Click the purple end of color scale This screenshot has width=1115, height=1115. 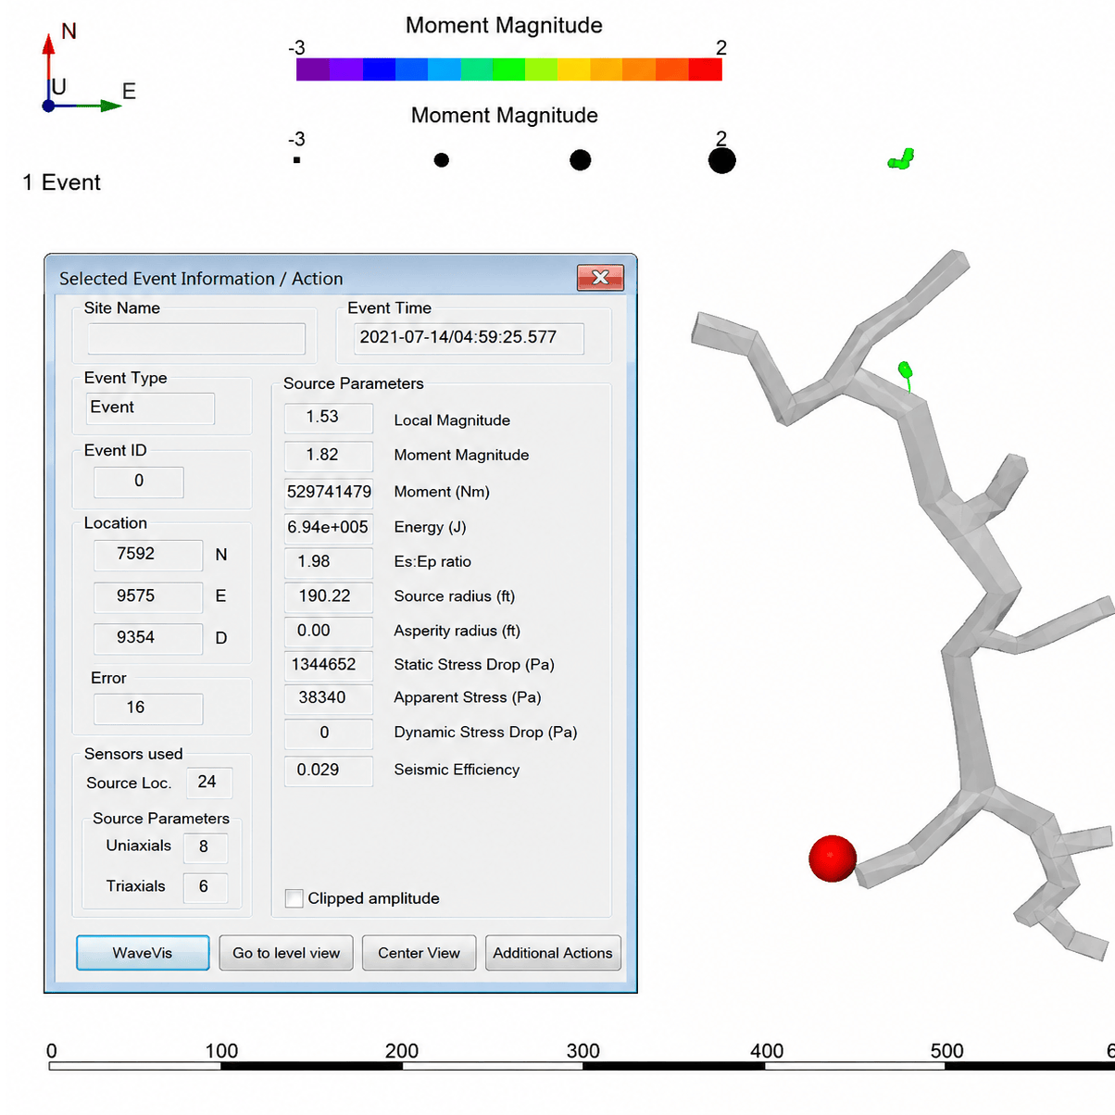(x=313, y=69)
